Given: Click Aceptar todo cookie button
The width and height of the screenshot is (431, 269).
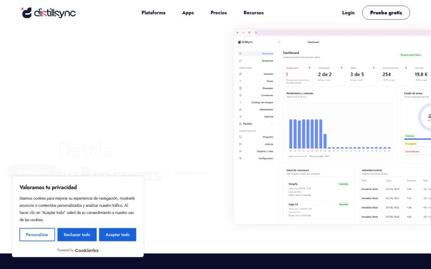Looking at the screenshot, I should (118, 235).
